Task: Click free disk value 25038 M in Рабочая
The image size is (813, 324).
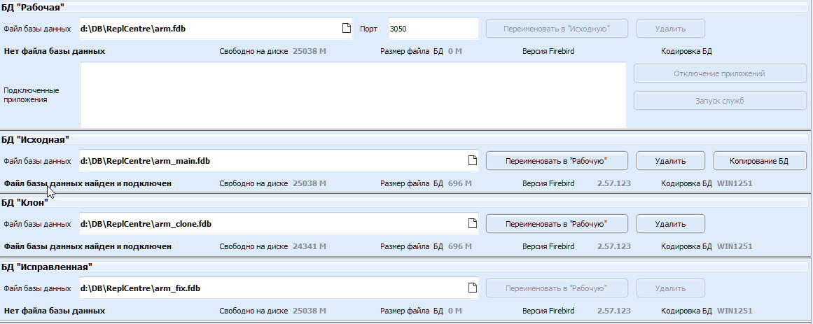Action: tap(310, 51)
